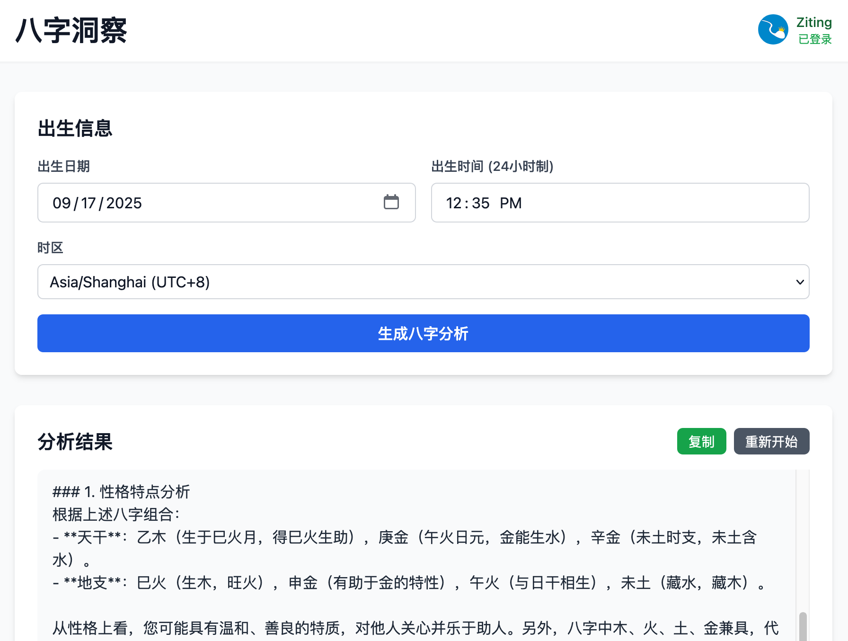Screen dimensions: 848x641
Task: Select the month segment 09 in birth date
Action: click(x=62, y=203)
